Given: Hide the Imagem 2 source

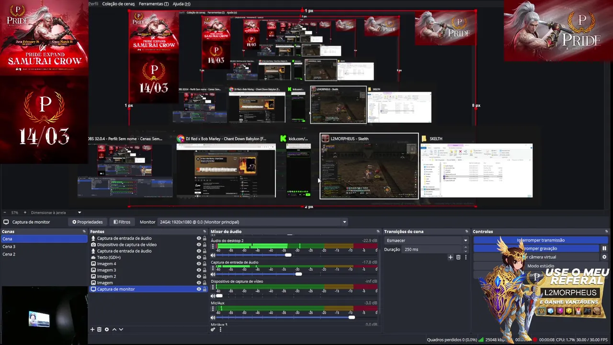Looking at the screenshot, I should coord(199,276).
